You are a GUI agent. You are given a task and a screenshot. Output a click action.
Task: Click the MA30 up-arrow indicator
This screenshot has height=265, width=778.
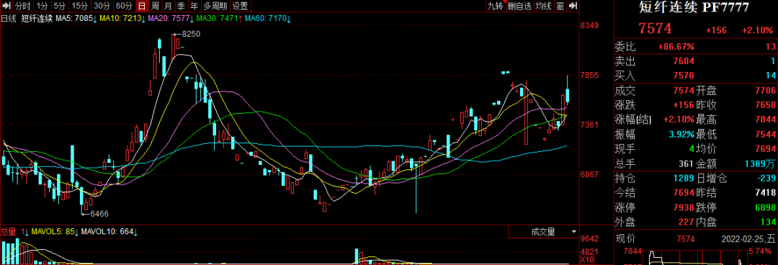click(x=240, y=18)
